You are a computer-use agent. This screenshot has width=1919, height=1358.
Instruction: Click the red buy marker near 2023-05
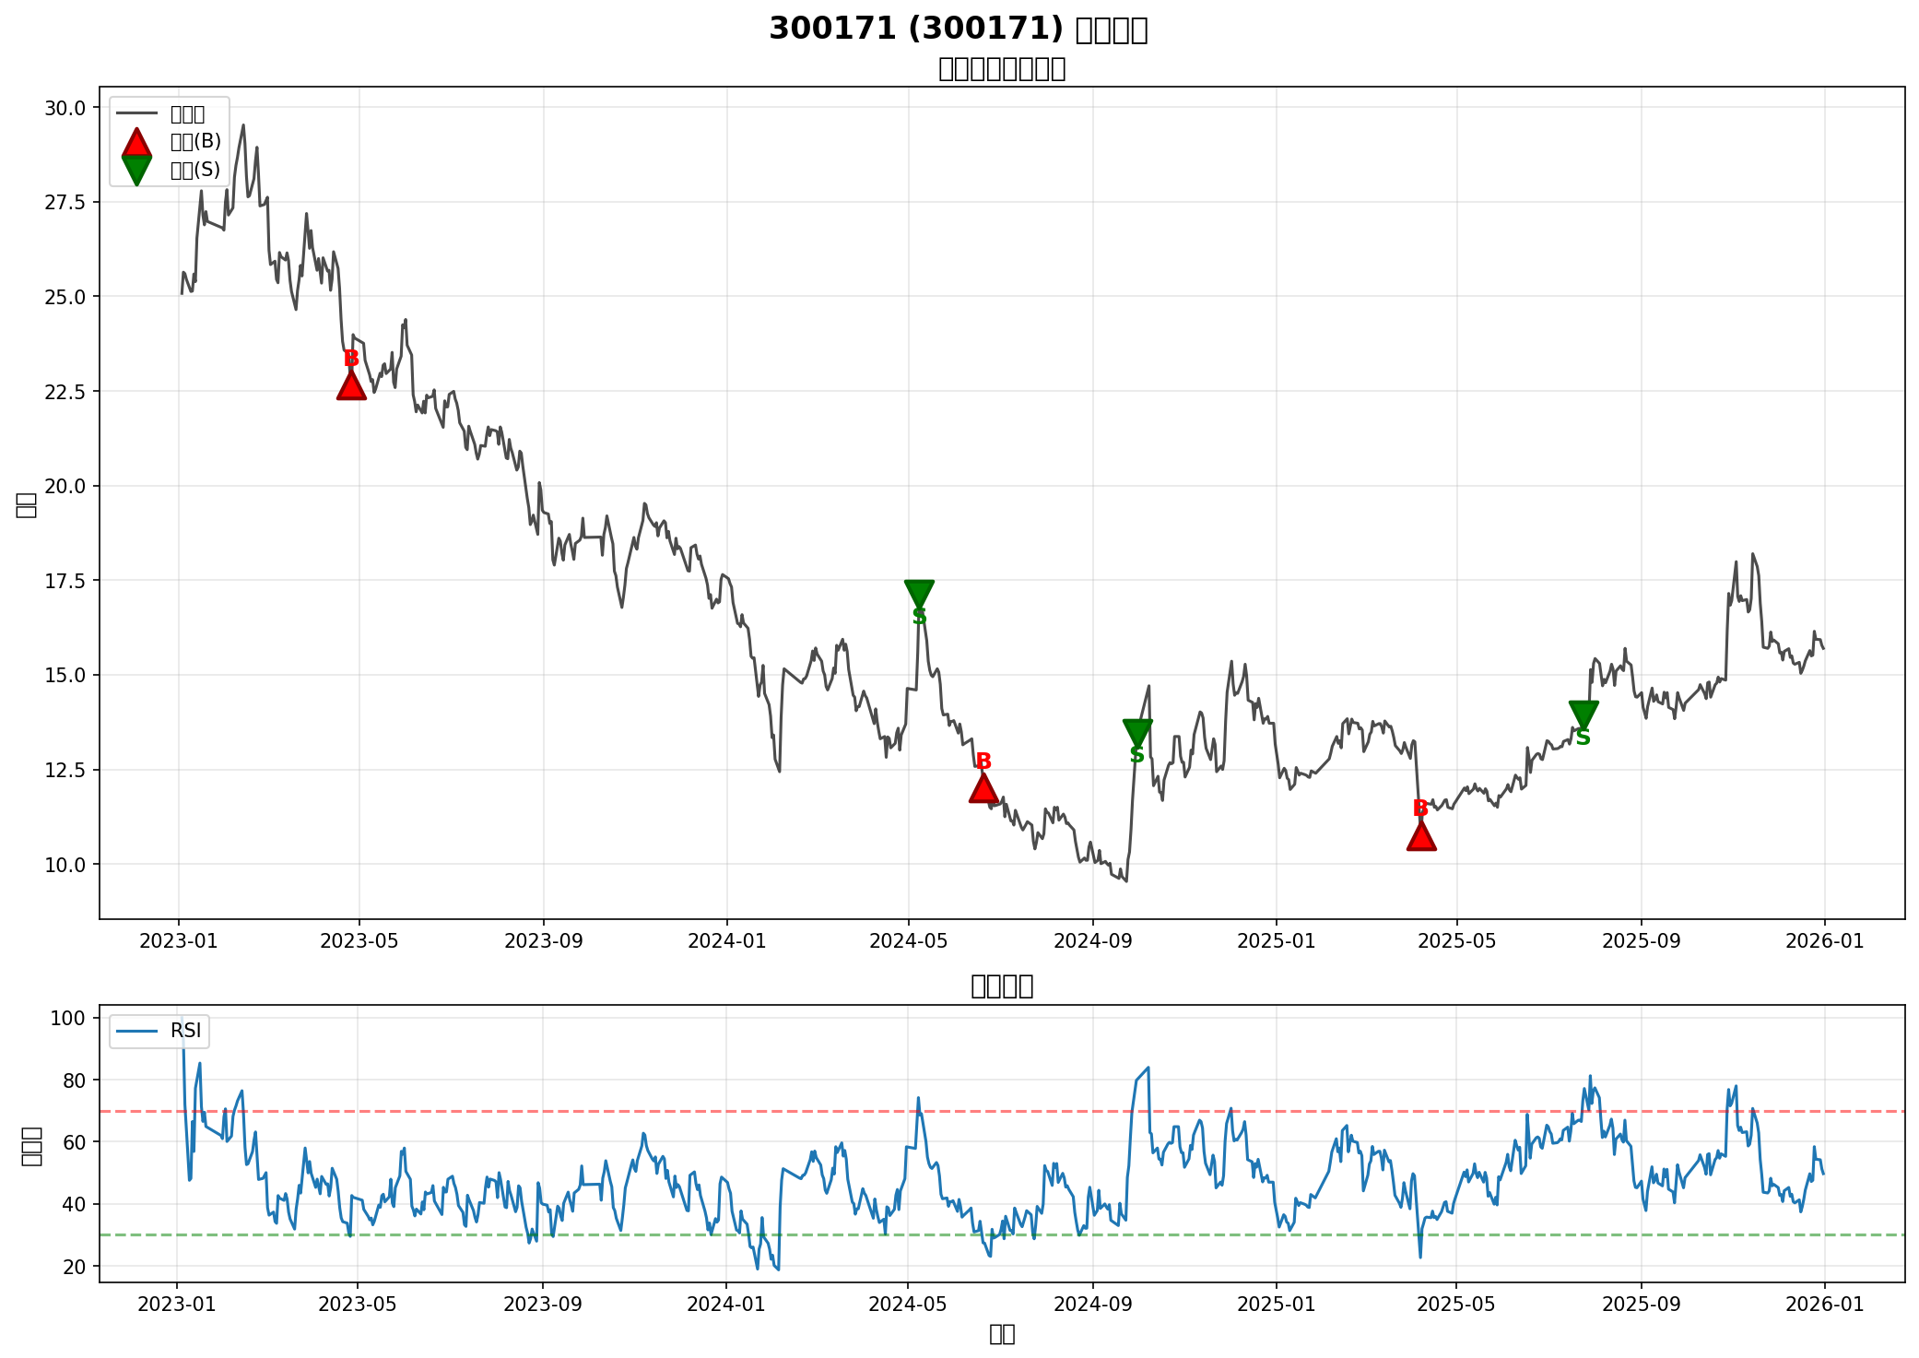pos(351,386)
